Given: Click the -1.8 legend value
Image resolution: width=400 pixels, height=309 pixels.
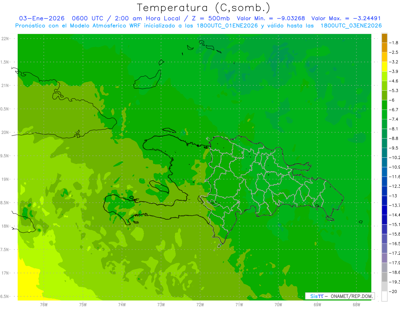Looking at the screenshot, I should [x=394, y=43].
